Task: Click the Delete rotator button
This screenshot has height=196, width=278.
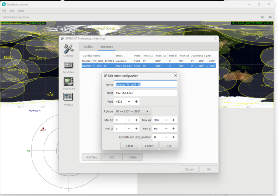Action: pyautogui.click(x=133, y=157)
